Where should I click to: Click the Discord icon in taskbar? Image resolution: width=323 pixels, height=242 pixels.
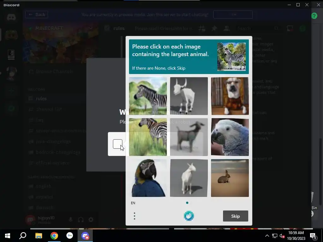click(x=85, y=236)
